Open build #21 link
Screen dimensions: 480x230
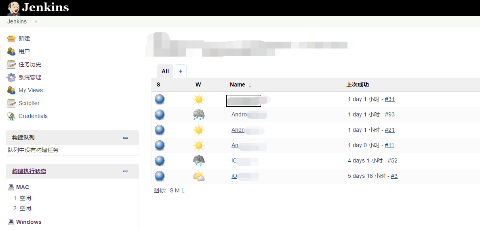pos(389,130)
